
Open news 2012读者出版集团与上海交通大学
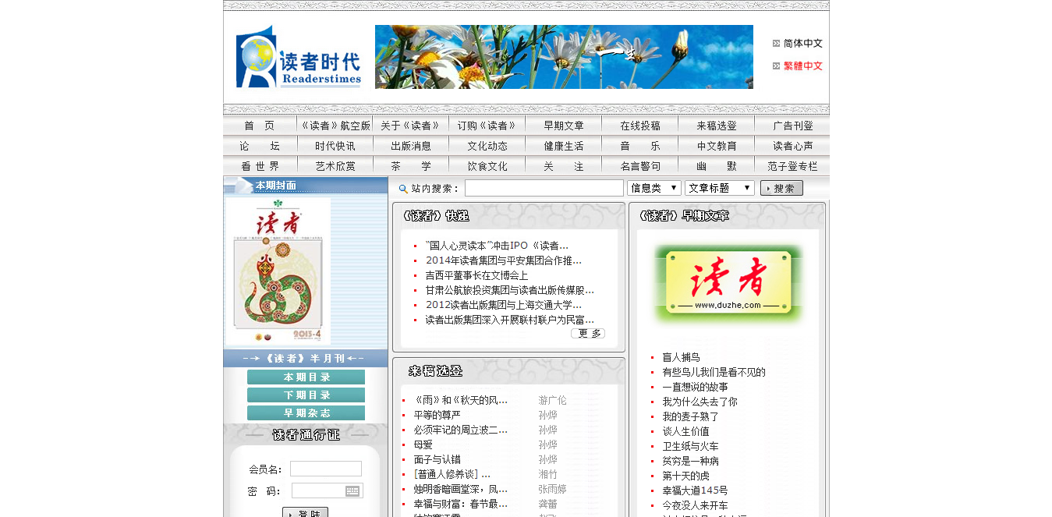[504, 305]
